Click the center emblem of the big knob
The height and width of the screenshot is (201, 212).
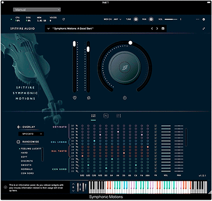pyautogui.click(x=125, y=68)
